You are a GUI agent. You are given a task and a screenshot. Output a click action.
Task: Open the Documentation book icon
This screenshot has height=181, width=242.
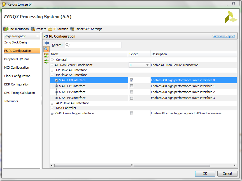(x=5, y=29)
